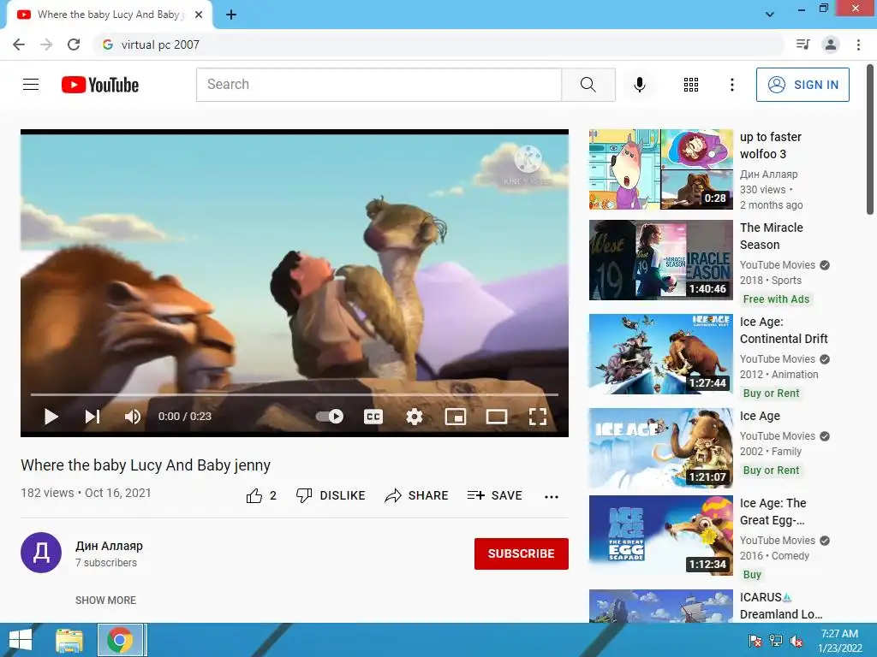Open Chrome media control icon
The image size is (877, 657).
[x=803, y=44]
